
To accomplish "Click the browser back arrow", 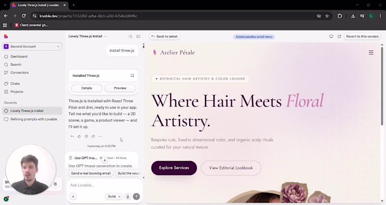I will (6, 16).
